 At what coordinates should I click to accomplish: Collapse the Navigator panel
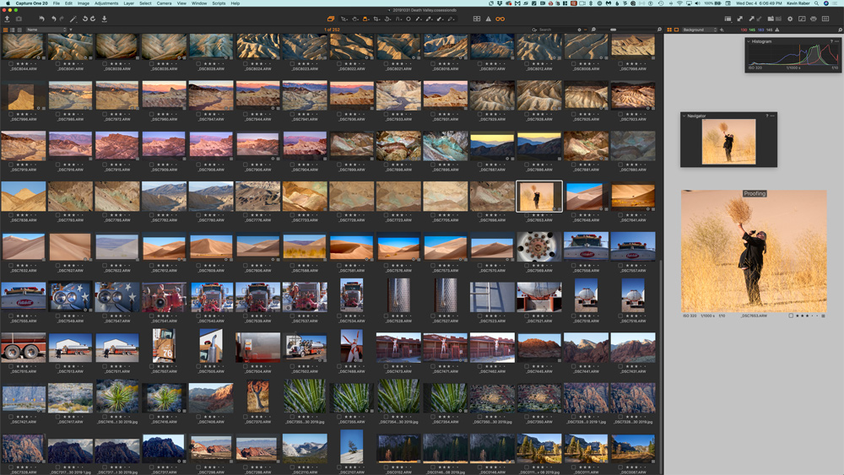[x=684, y=116]
